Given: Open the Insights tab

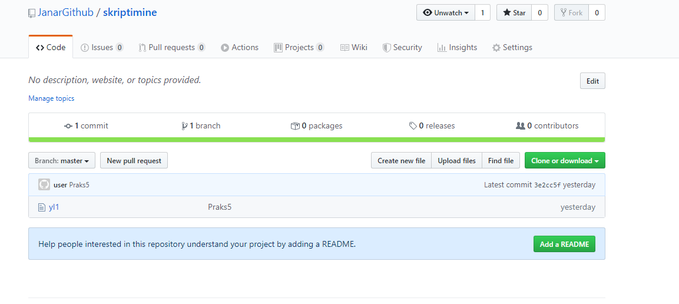Looking at the screenshot, I should [x=458, y=47].
